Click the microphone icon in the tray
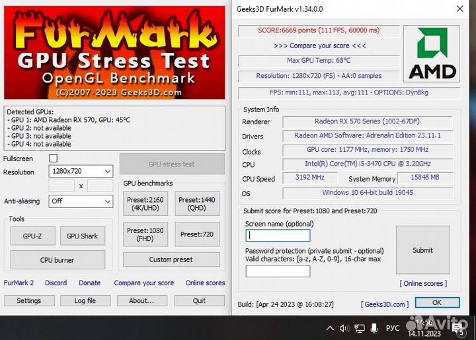Image resolution: width=476 pixels, height=340 pixels. 374,328
